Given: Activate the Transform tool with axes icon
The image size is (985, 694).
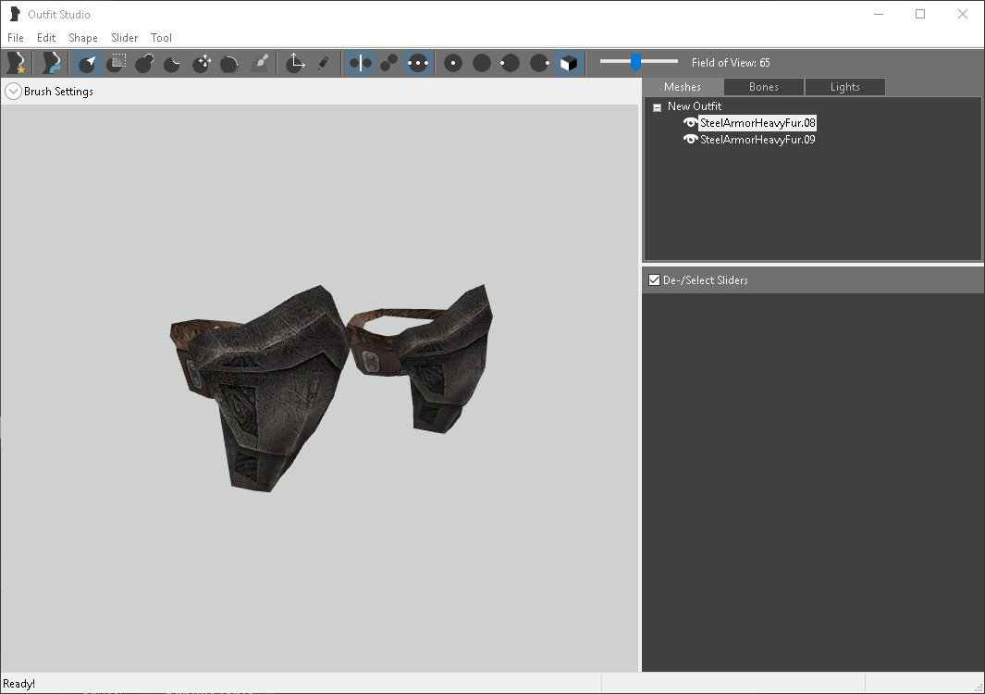Looking at the screenshot, I should tap(295, 63).
